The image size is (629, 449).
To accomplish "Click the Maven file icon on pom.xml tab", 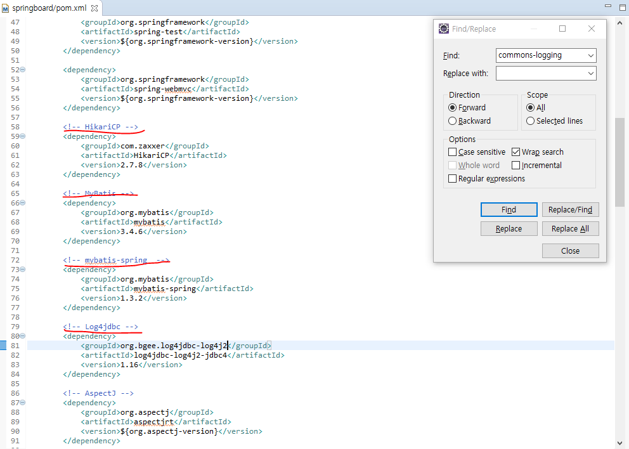I will 6,8.
